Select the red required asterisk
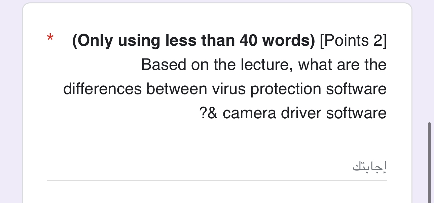 click(x=50, y=37)
